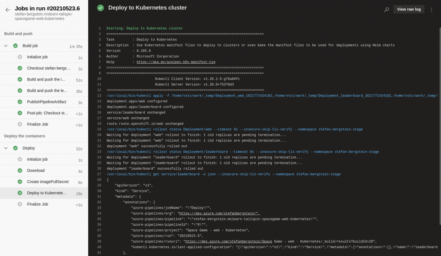The width and height of the screenshot is (441, 256).
Task: Open Finalize Job step under Build job
Action: (44, 125)
